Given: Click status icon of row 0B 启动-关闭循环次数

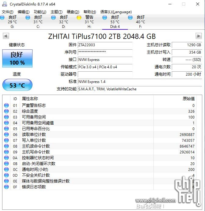Looking at the screenshot, I should (6, 164).
